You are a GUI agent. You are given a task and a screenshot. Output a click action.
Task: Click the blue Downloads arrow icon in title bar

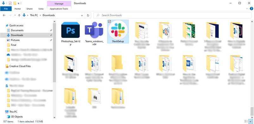pyautogui.click(x=3, y=3)
